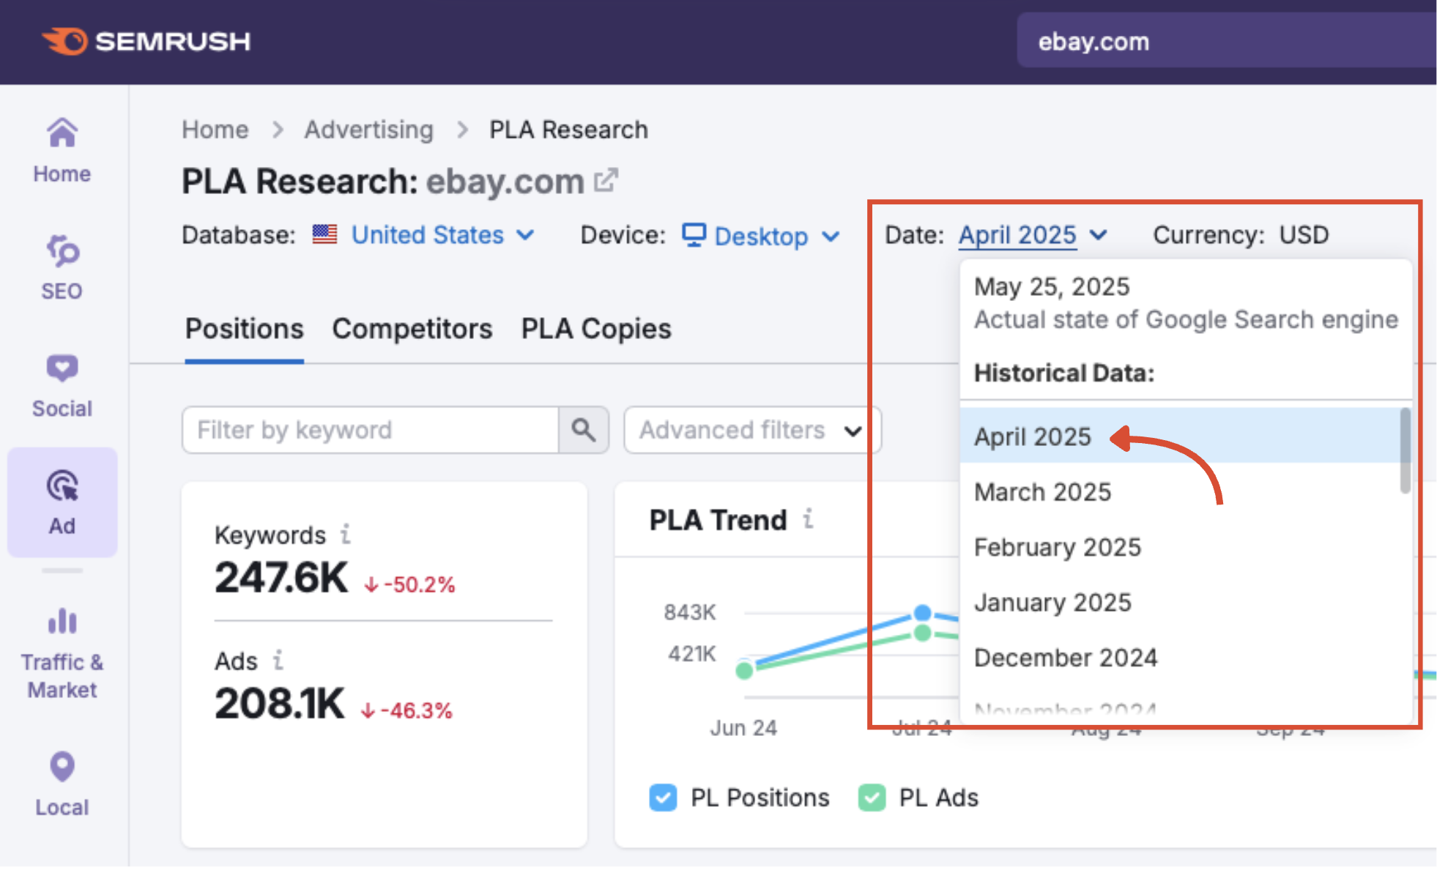1437x870 pixels.
Task: Switch to the PLA Copies tab
Action: (x=596, y=329)
